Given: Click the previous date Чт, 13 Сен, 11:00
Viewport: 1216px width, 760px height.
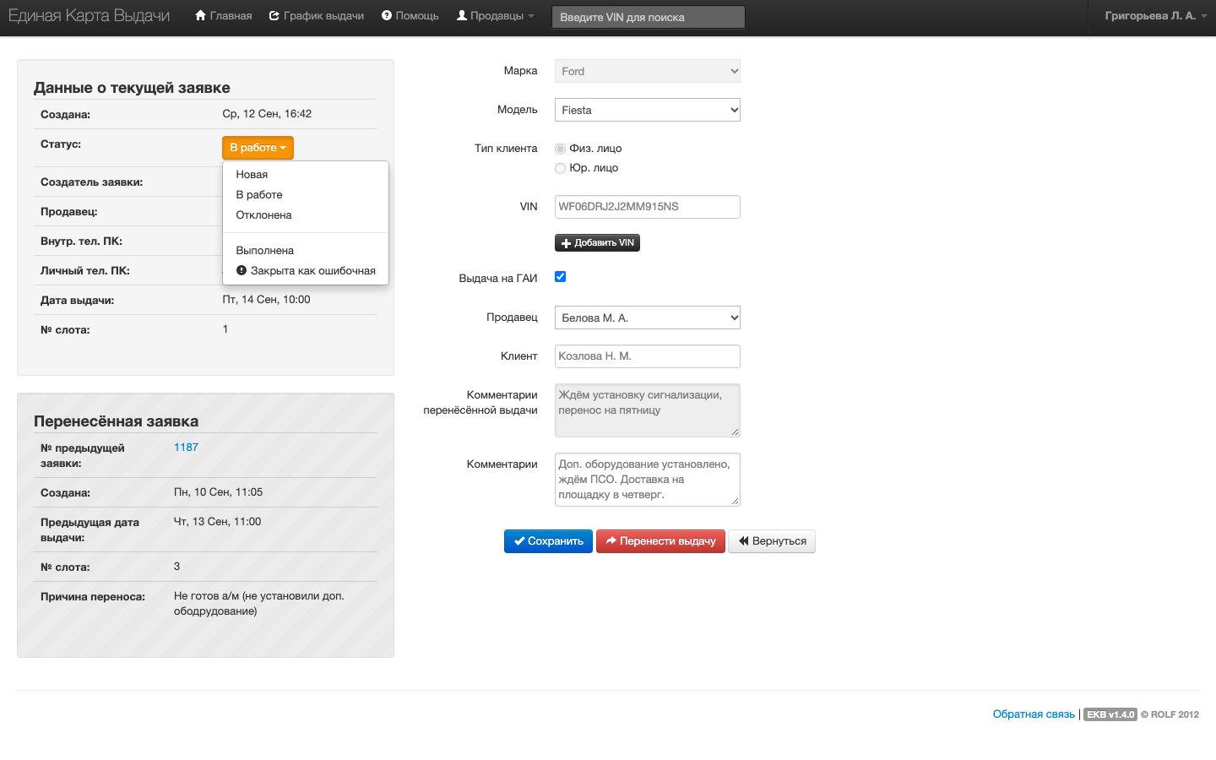Looking at the screenshot, I should (217, 522).
